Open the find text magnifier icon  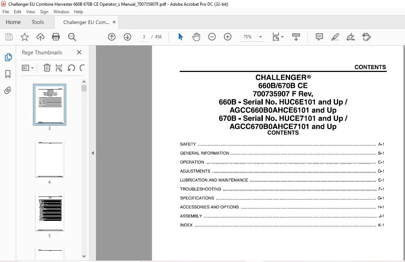coord(72,37)
